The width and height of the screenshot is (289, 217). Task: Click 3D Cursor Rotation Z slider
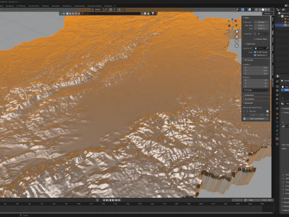(256, 86)
